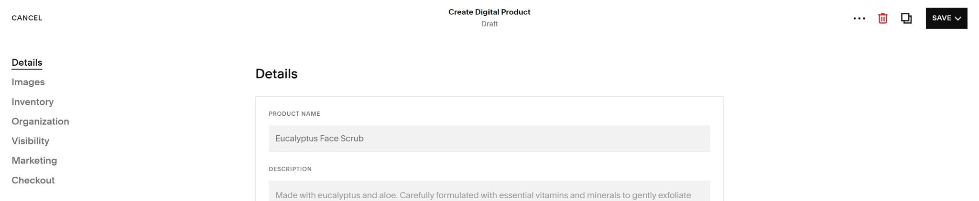This screenshot has height=201, width=979.
Task: Navigate to the Checkout section
Action: (x=33, y=180)
